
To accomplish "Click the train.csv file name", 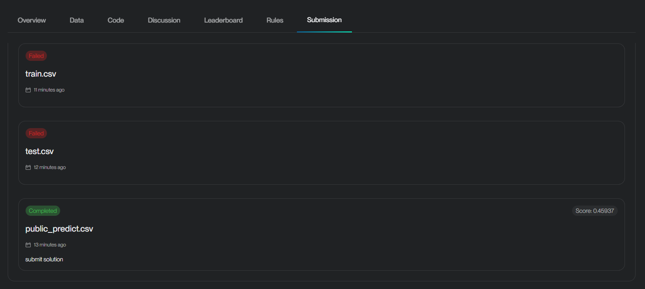I will 41,74.
